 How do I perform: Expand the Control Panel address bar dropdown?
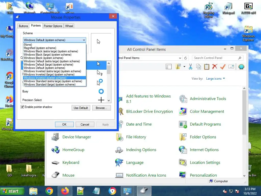click(x=180, y=58)
